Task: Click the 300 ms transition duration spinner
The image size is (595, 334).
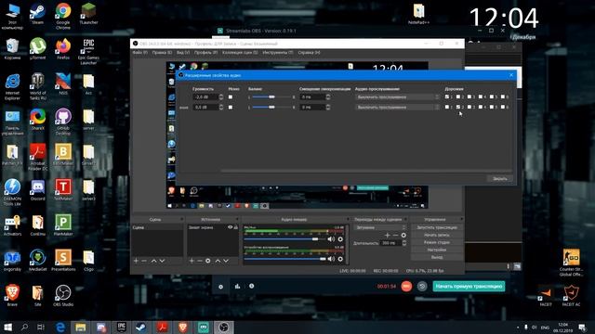Action: pos(404,243)
